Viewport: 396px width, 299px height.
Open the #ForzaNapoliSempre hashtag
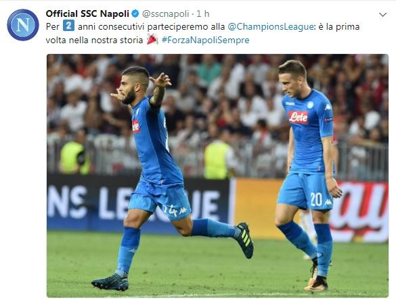click(205, 40)
